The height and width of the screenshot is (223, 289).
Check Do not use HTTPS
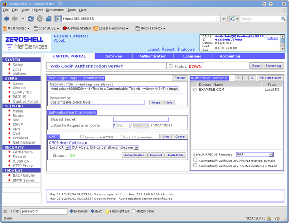(82, 137)
